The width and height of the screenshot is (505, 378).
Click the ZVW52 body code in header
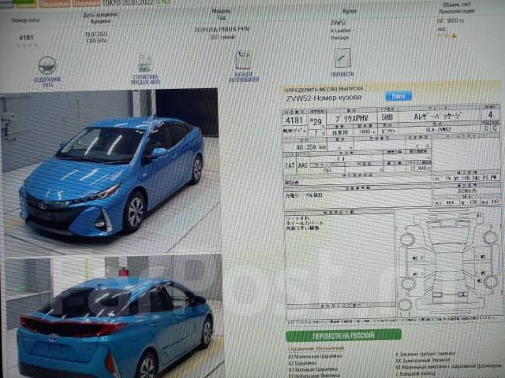339,23
